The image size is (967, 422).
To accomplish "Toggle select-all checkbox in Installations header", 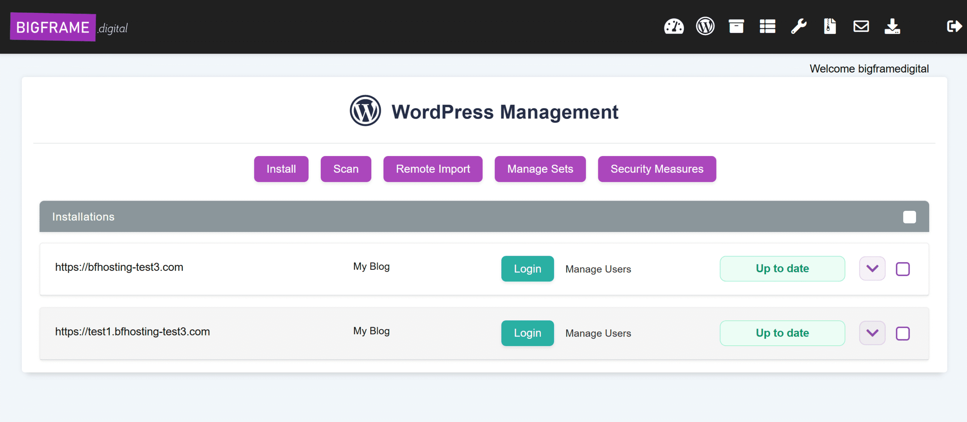I will point(909,217).
